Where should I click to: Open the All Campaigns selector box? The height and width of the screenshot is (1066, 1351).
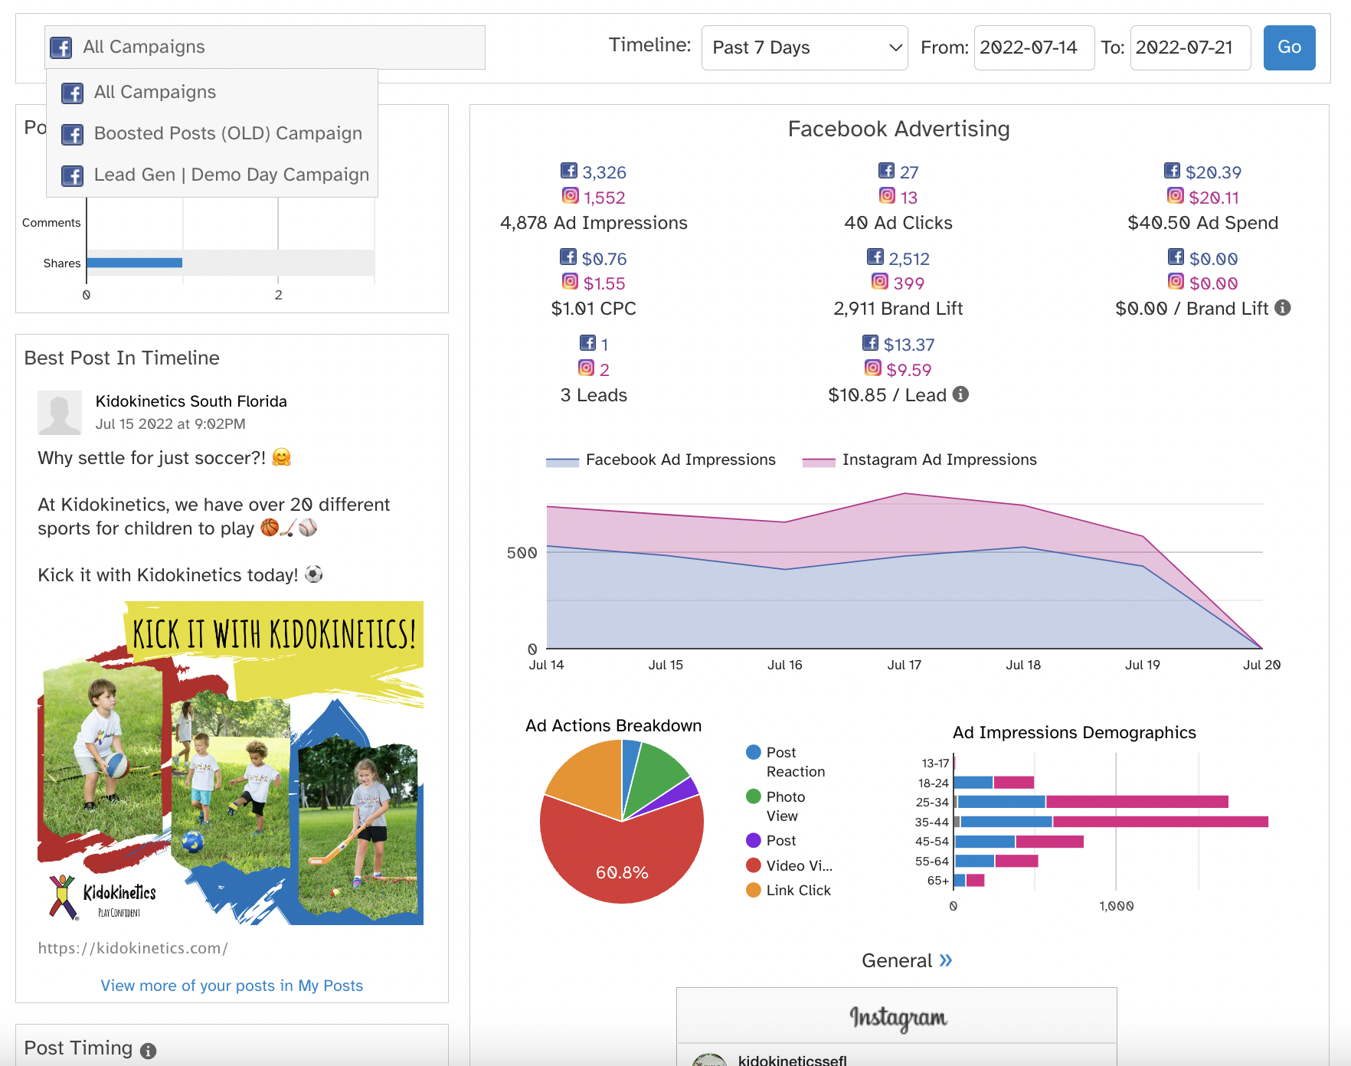click(x=265, y=47)
